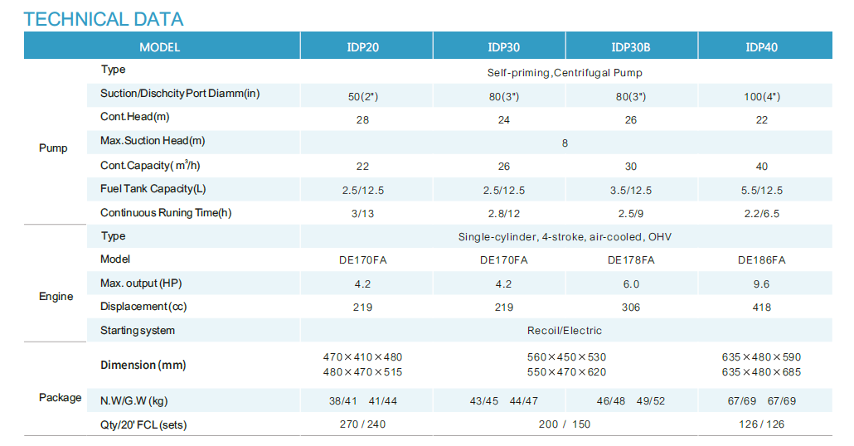Click the Engine section label

coord(56,297)
